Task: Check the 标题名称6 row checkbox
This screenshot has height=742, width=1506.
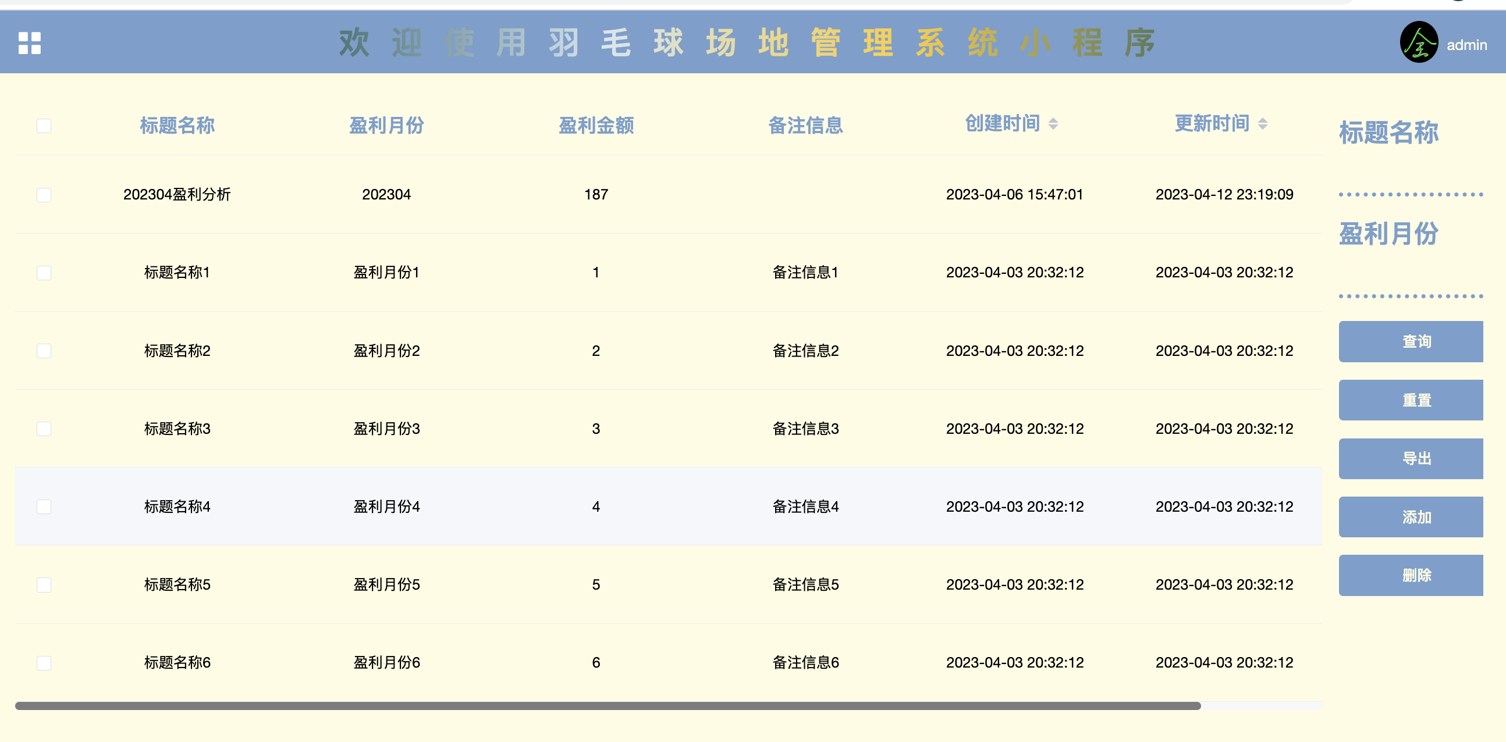Action: click(x=44, y=662)
